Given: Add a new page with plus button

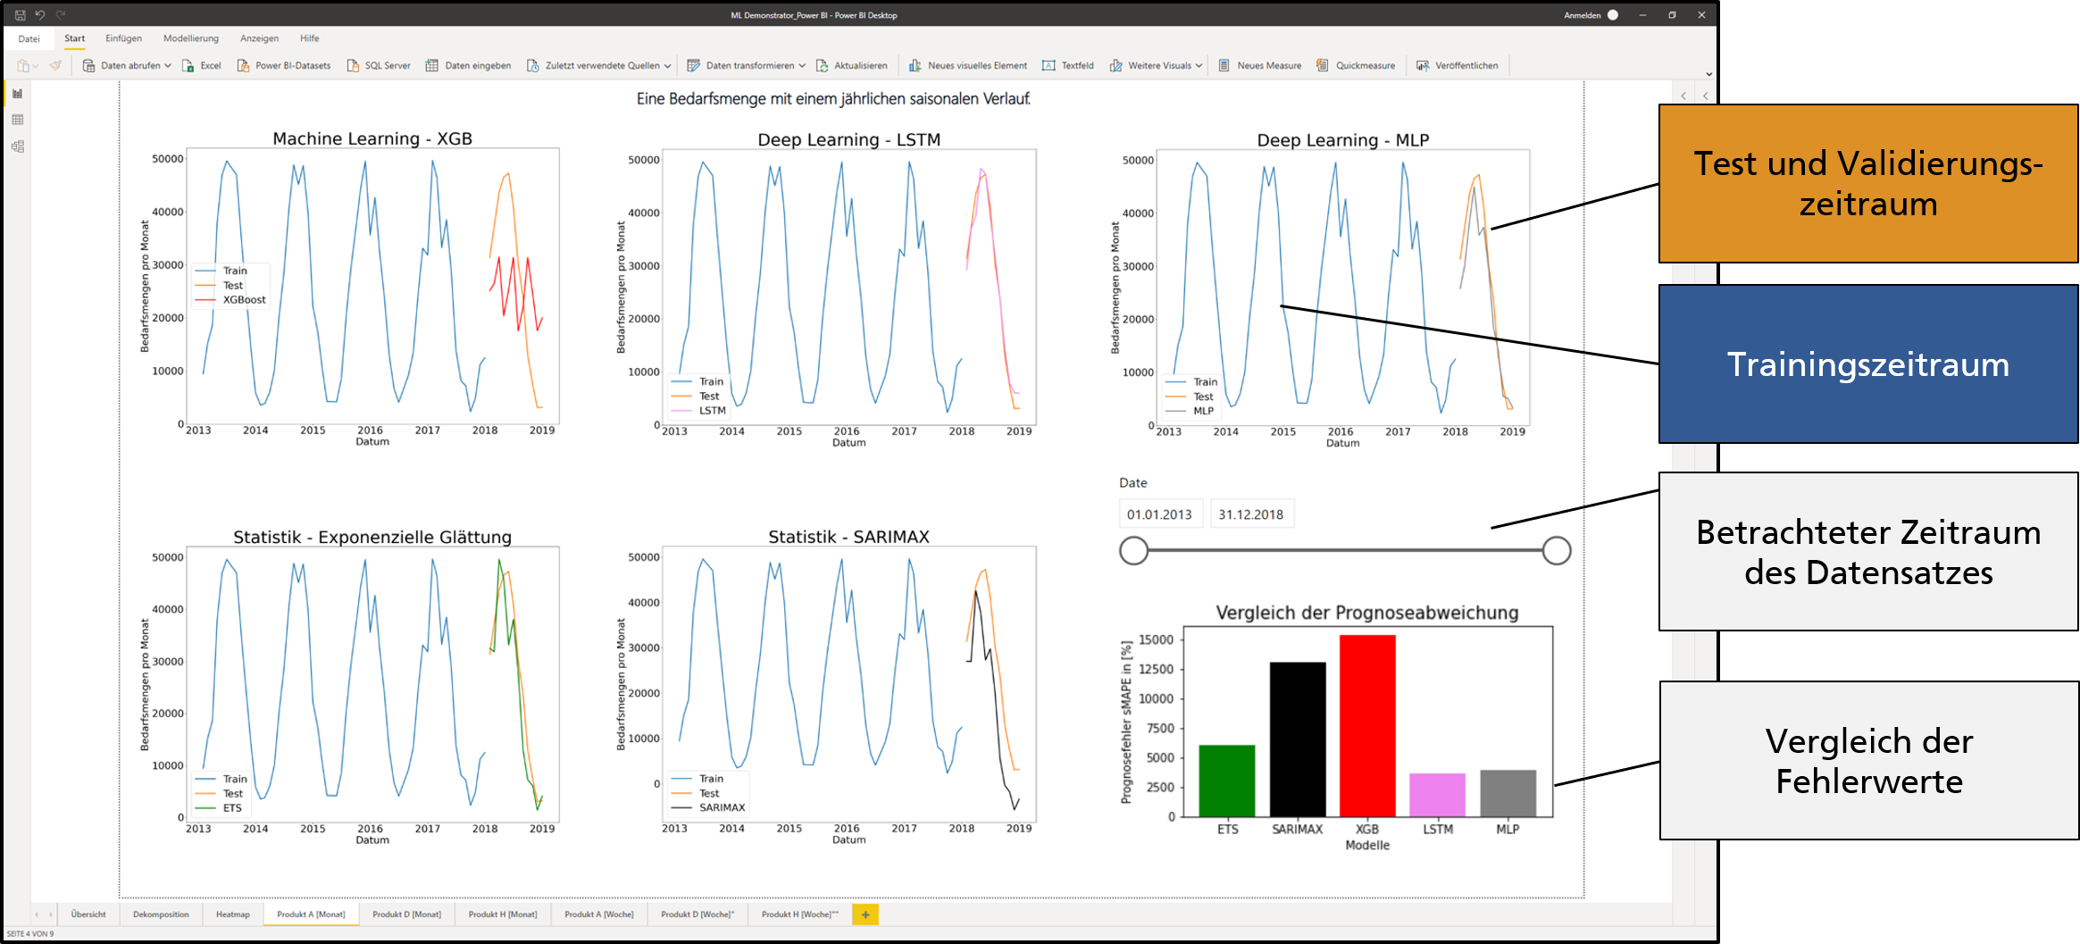Looking at the screenshot, I should pyautogui.click(x=865, y=915).
